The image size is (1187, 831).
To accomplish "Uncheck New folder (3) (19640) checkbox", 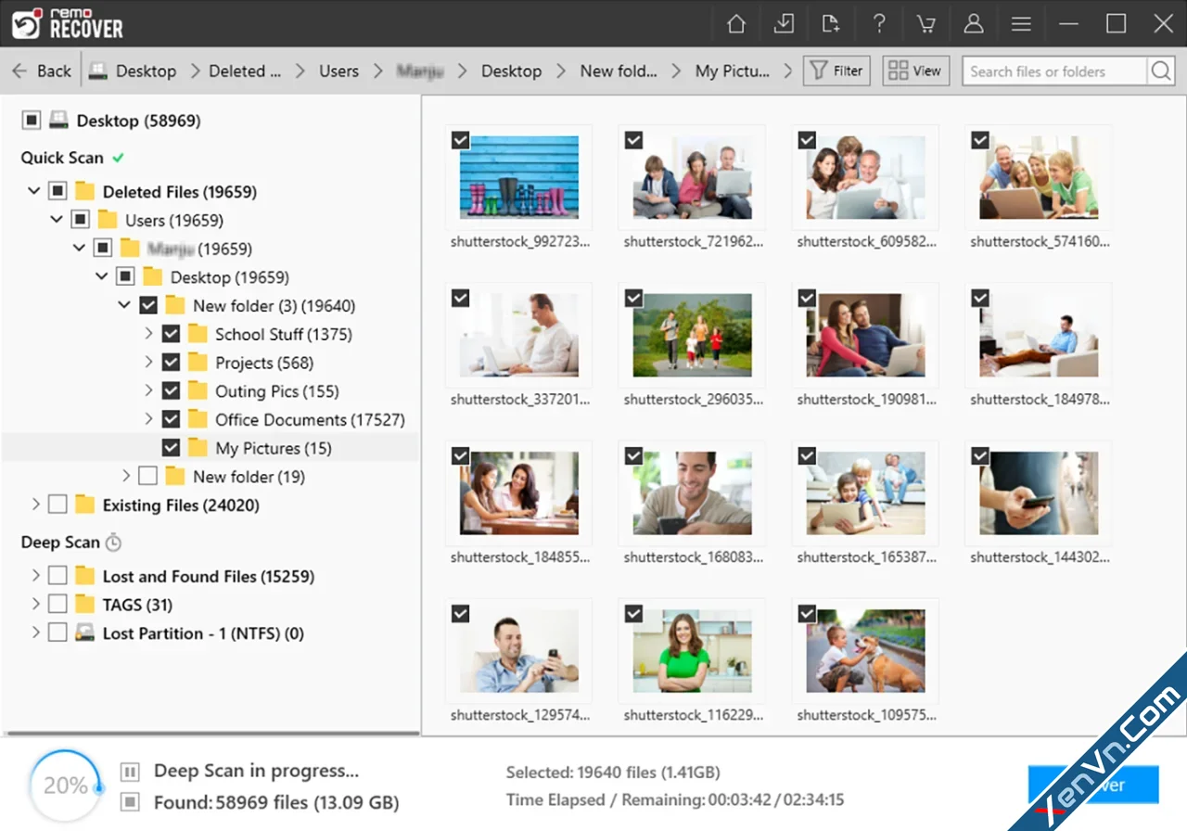I will click(x=147, y=306).
